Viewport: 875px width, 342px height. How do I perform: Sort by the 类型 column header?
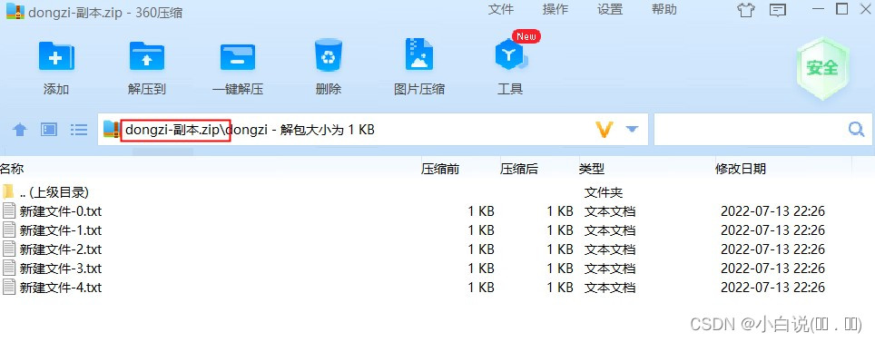[x=592, y=169]
